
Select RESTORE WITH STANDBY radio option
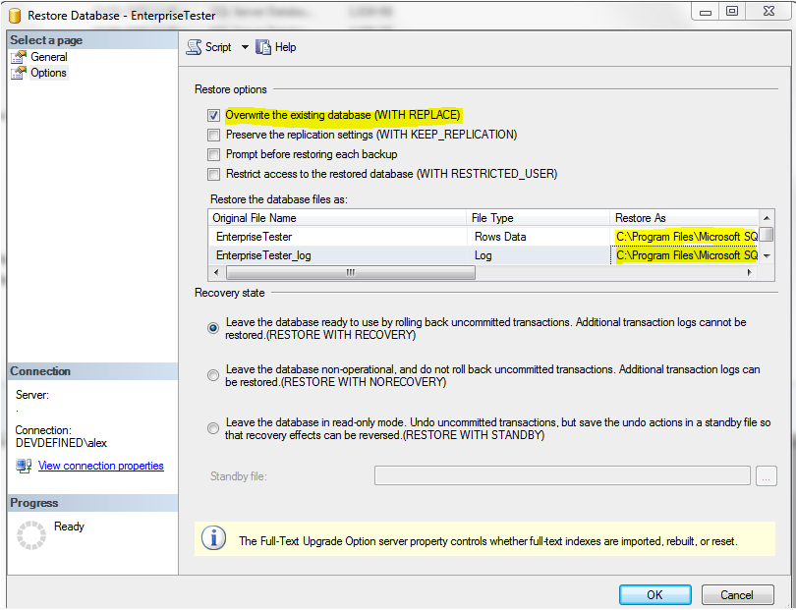coord(213,428)
